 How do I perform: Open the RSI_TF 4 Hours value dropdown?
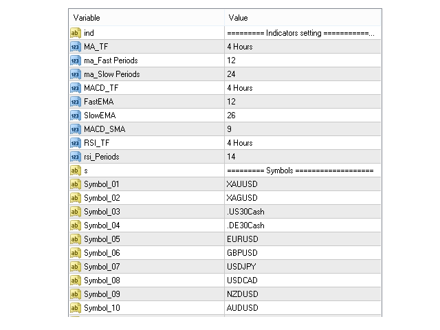tap(301, 143)
